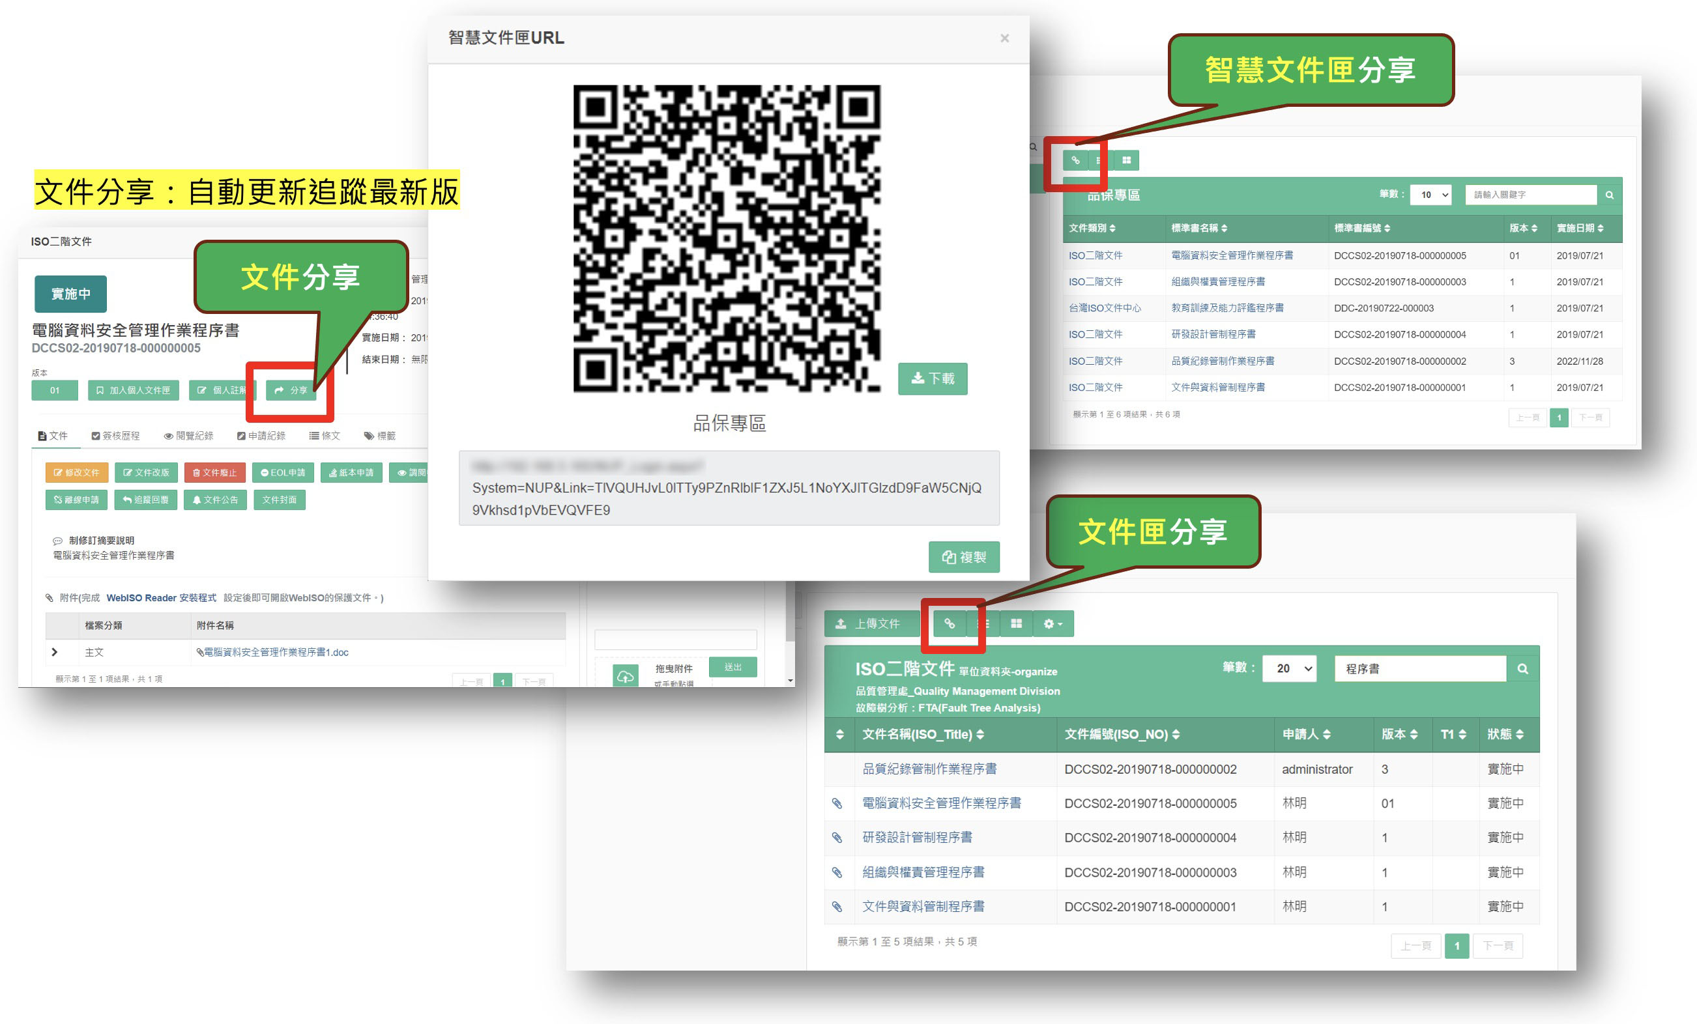Viewport: 1697px width, 1024px height.
Task: Open 研發設計管制程序書 in ISO二階文件 folder
Action: tap(917, 838)
